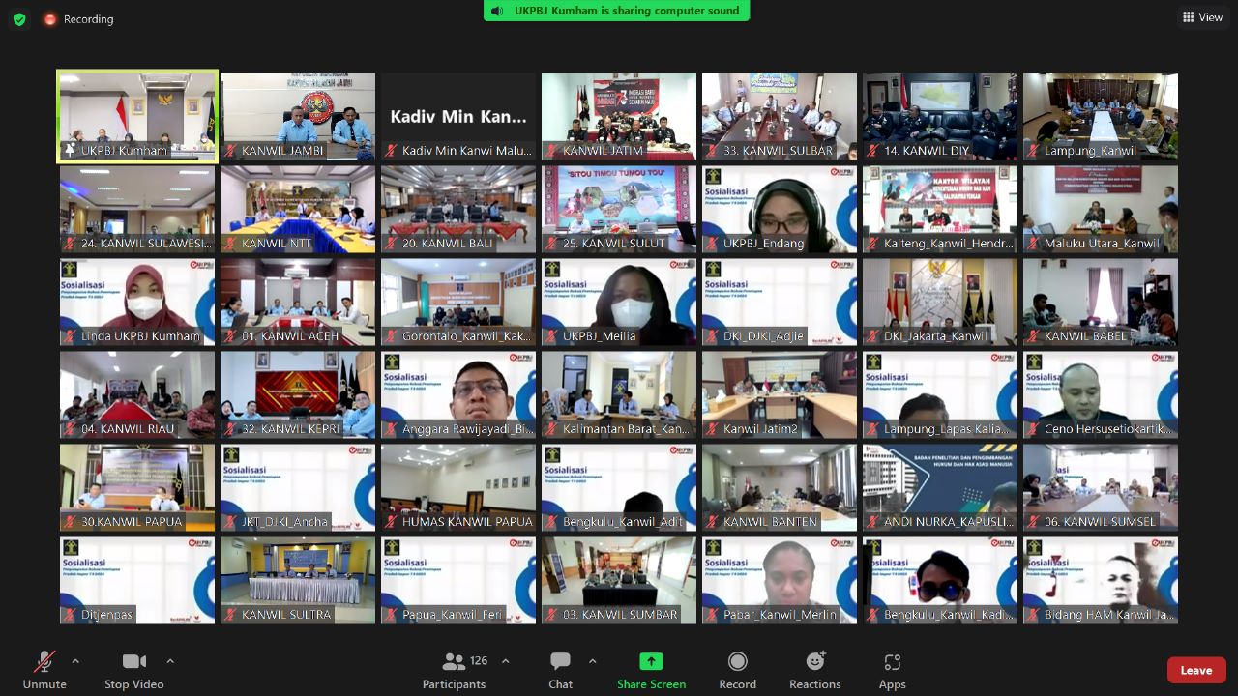Select the KANWIL SULTRA video tile

[x=298, y=580]
